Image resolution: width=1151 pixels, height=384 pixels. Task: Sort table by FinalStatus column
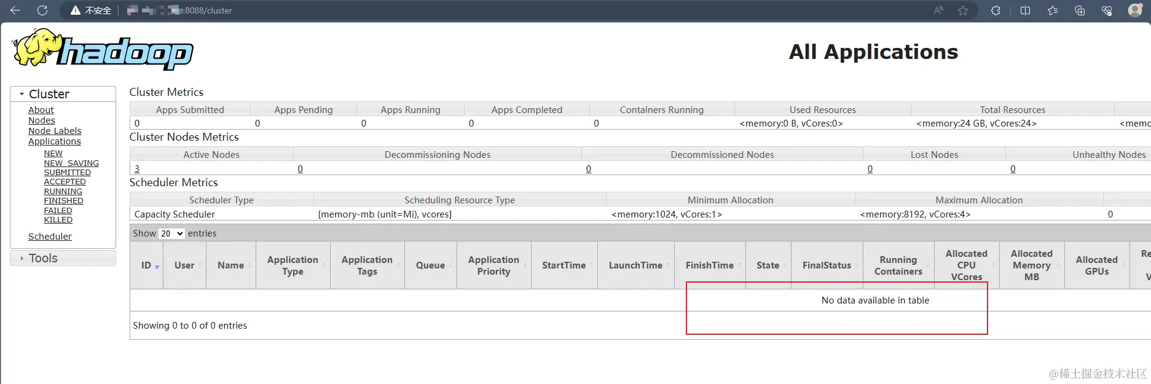coord(827,265)
